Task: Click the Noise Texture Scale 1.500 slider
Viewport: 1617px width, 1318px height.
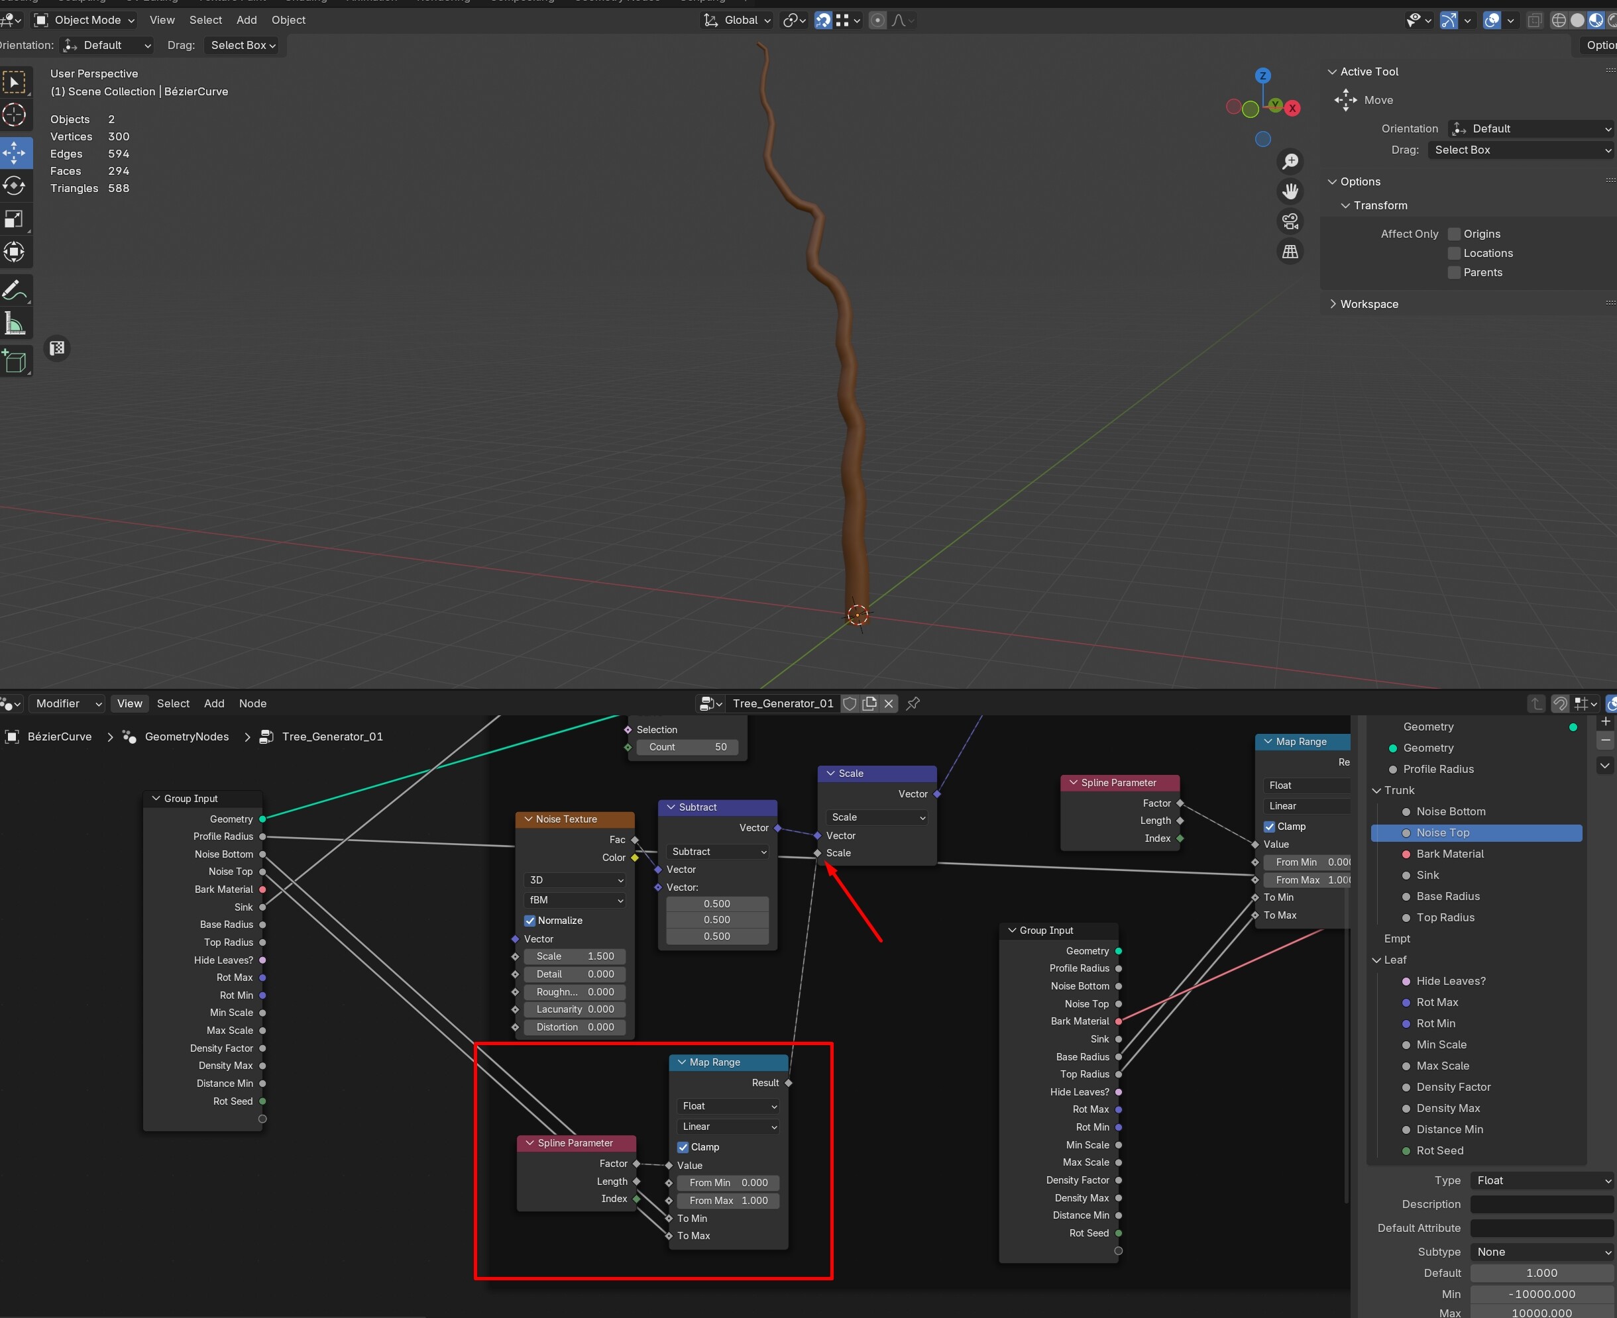Action: [575, 956]
